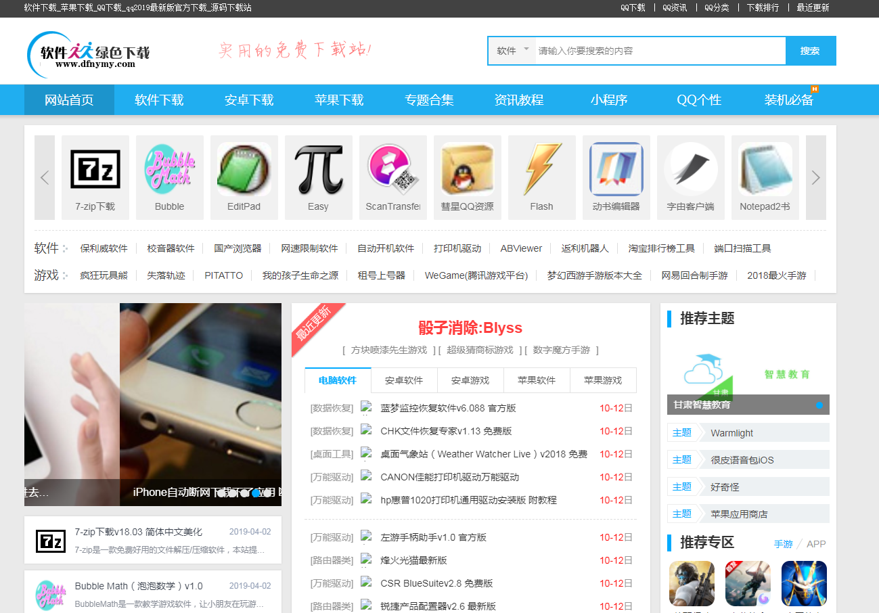
Task: Click the carousel next arrow
Action: point(816,177)
